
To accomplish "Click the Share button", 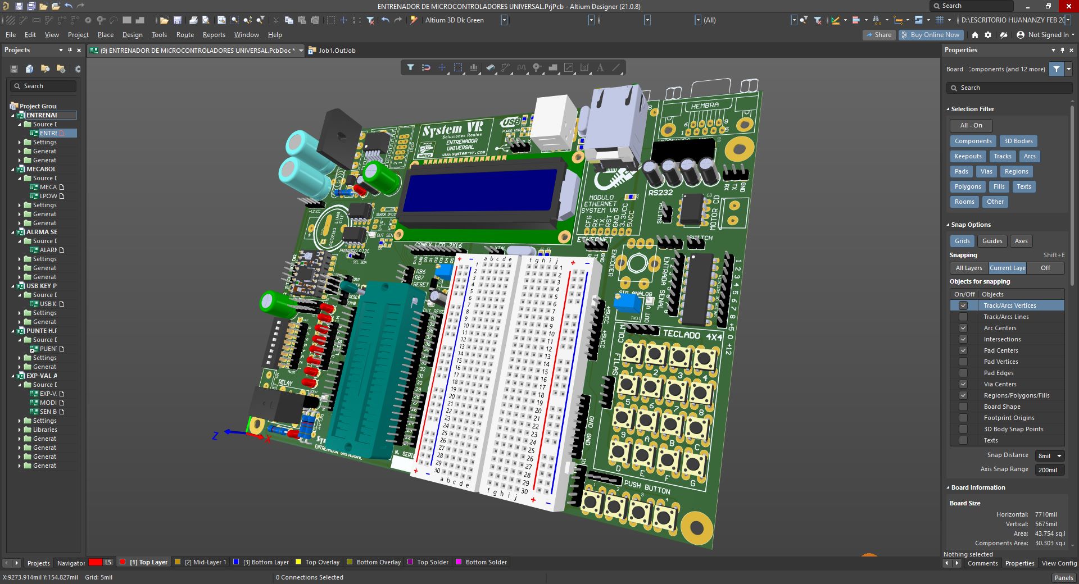I will pos(878,35).
